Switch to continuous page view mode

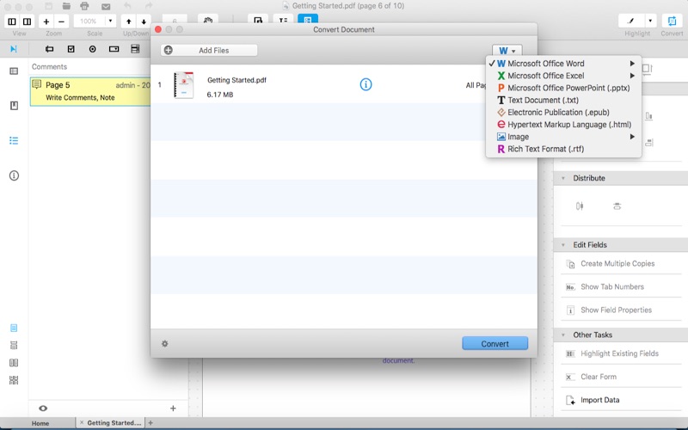(x=14, y=346)
